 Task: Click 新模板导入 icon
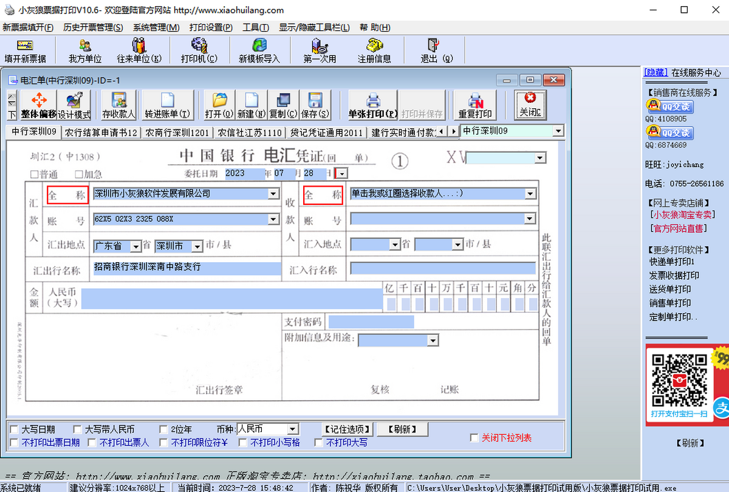pos(259,50)
